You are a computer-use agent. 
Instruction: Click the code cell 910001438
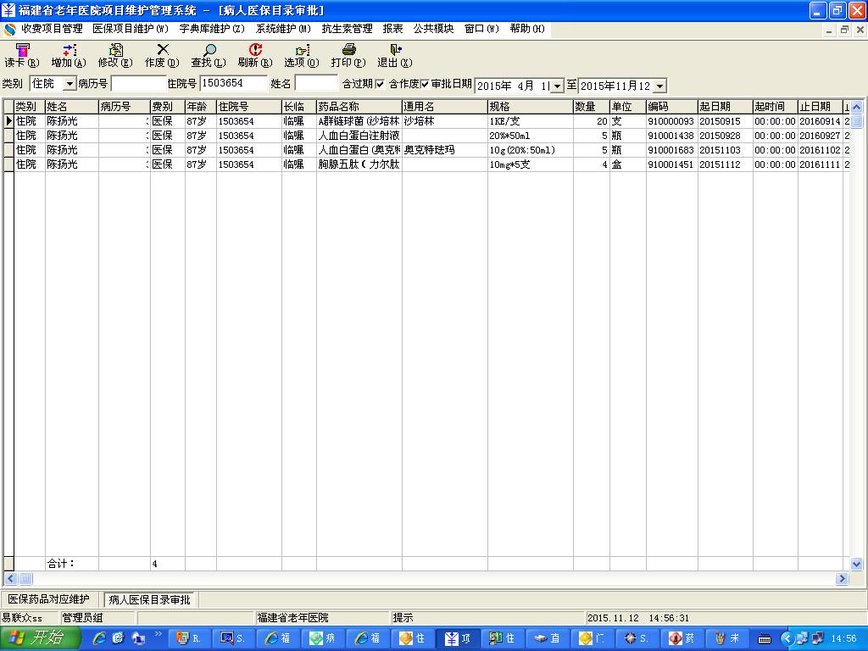(671, 136)
